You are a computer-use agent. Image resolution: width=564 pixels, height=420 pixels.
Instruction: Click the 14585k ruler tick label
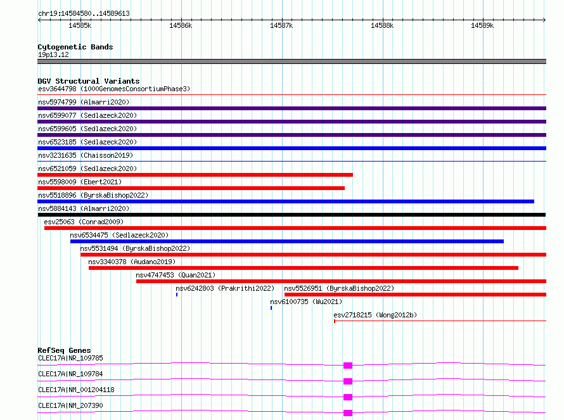[x=80, y=25]
